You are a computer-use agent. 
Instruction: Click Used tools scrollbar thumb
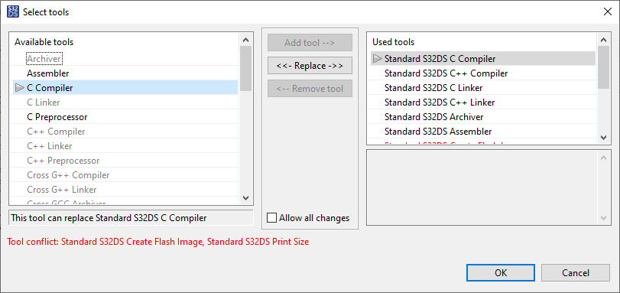(x=603, y=67)
